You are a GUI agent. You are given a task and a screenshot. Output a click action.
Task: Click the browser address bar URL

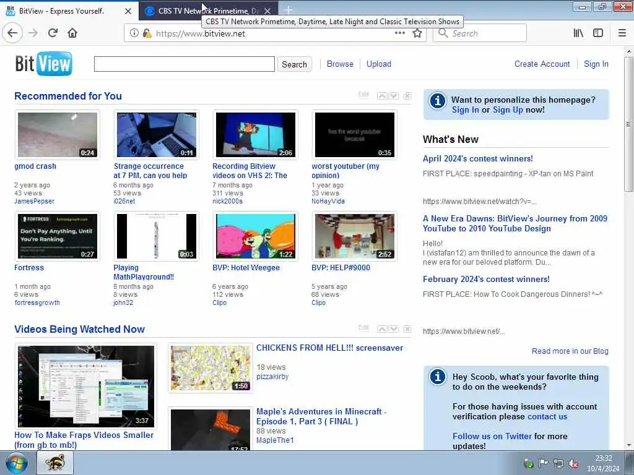point(201,33)
